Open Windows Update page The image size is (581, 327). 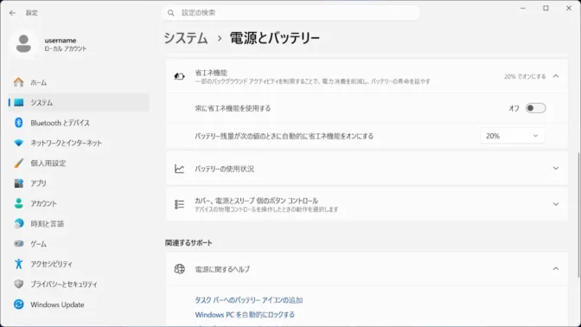(x=79, y=305)
